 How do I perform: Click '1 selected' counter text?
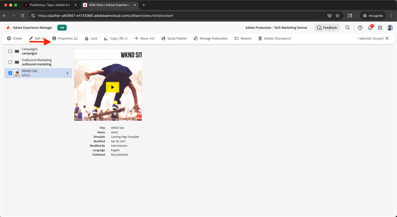(x=364, y=39)
